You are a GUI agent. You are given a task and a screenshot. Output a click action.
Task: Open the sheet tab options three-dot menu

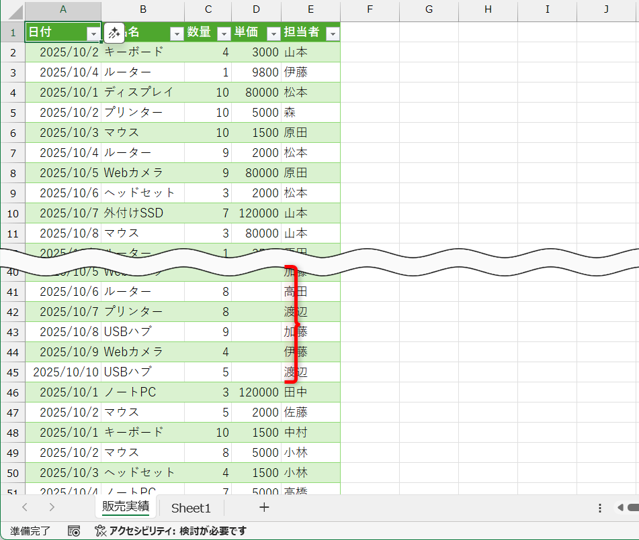[x=600, y=507]
